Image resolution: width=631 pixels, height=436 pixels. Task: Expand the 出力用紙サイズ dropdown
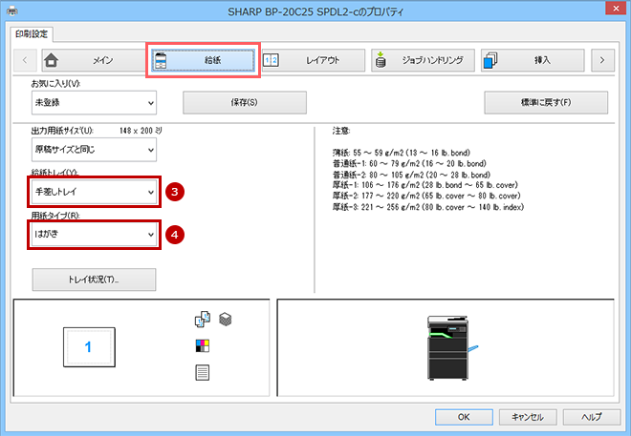pyautogui.click(x=94, y=150)
